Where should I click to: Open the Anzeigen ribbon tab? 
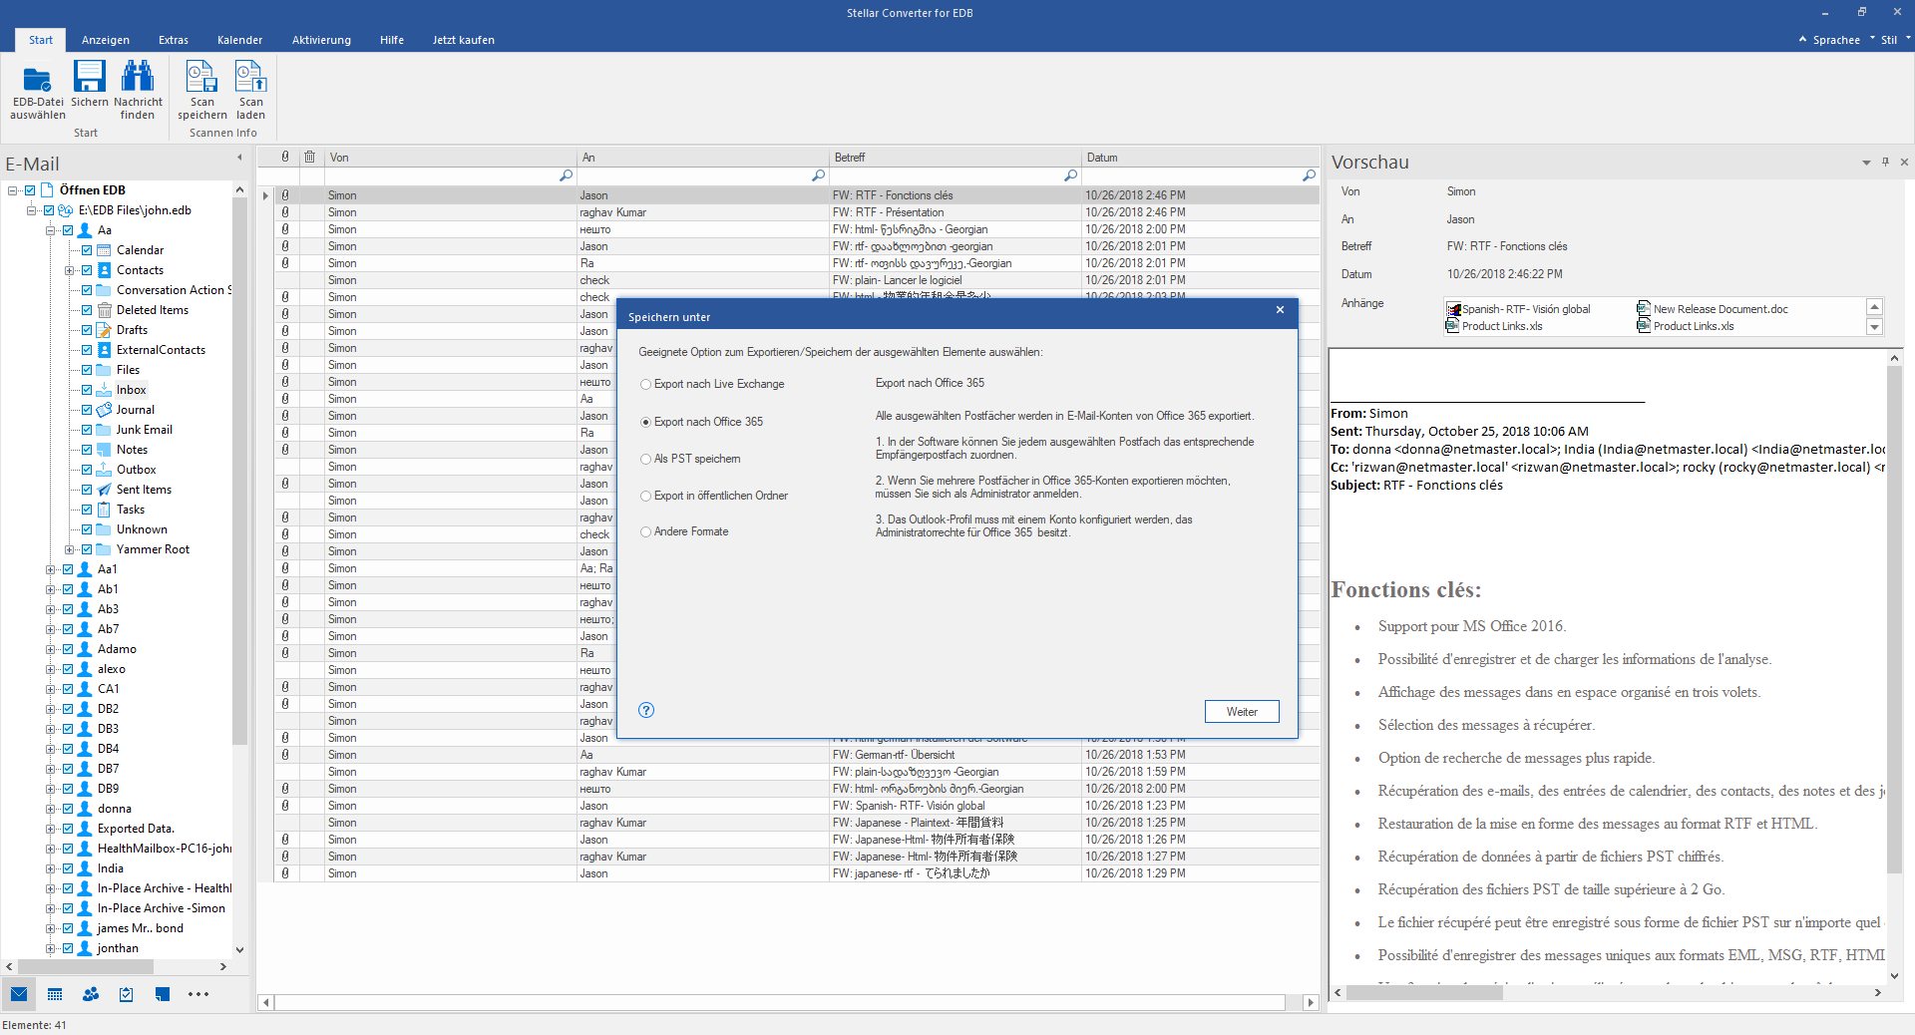tap(106, 40)
